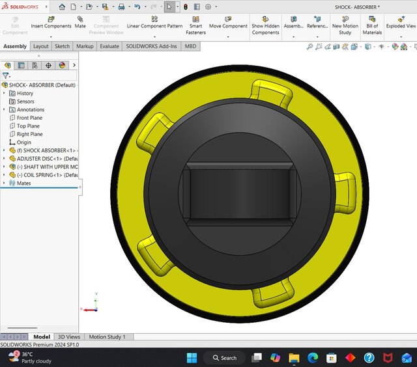Create a New Motion Study

coord(345,25)
